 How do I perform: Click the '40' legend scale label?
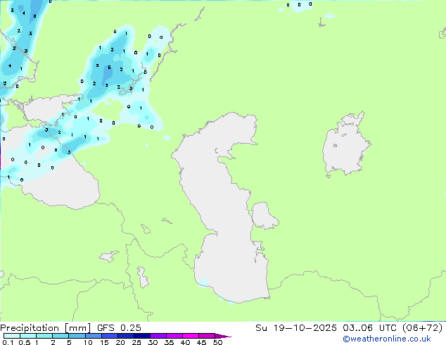click(x=185, y=342)
